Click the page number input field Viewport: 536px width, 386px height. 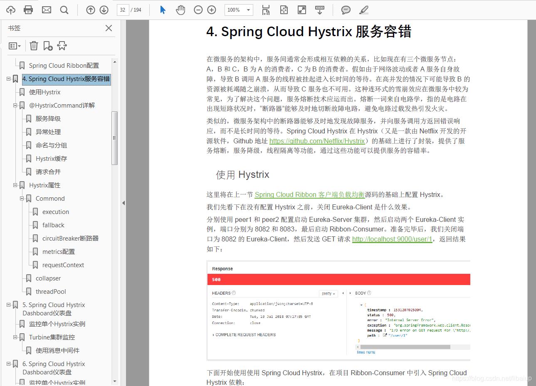(x=123, y=10)
